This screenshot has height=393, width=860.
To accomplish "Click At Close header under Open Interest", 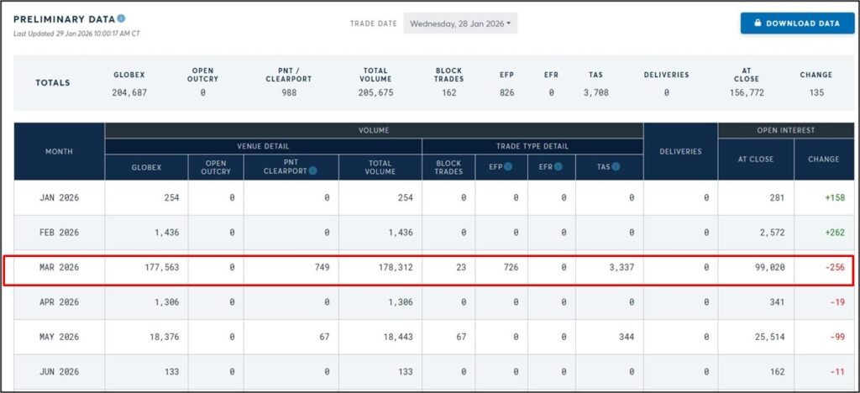I will [756, 159].
